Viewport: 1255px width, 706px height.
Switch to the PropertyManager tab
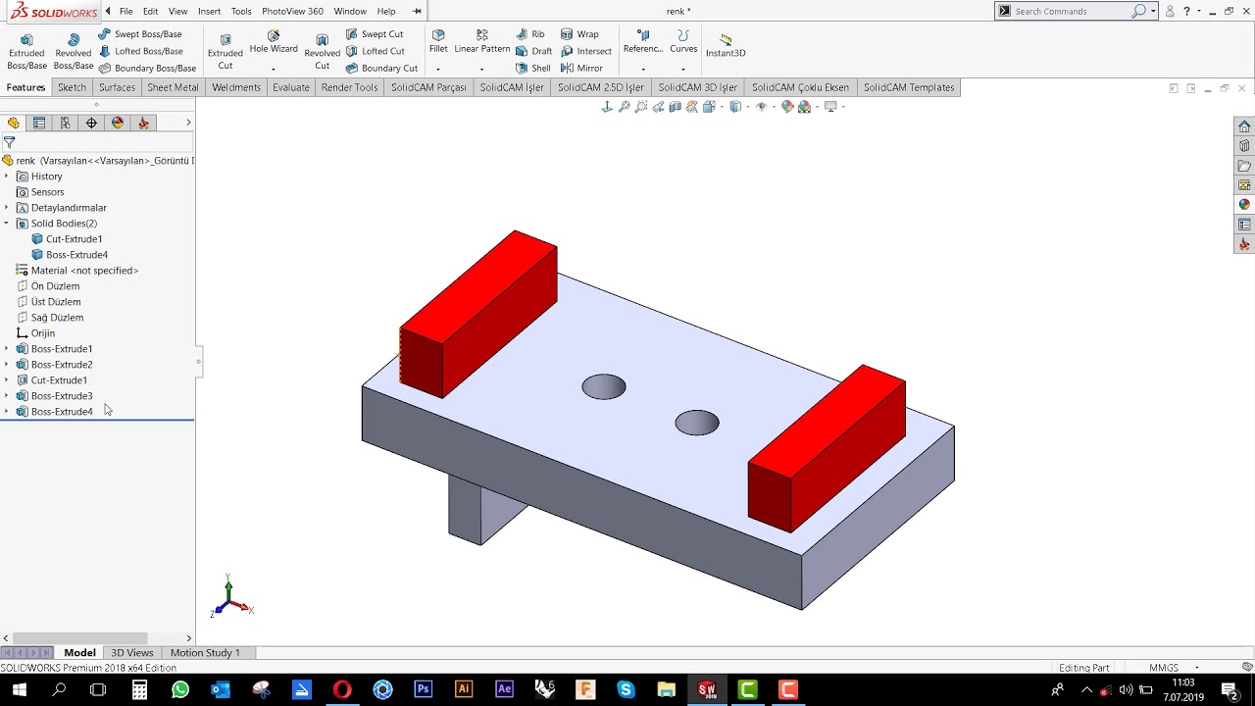(x=39, y=123)
